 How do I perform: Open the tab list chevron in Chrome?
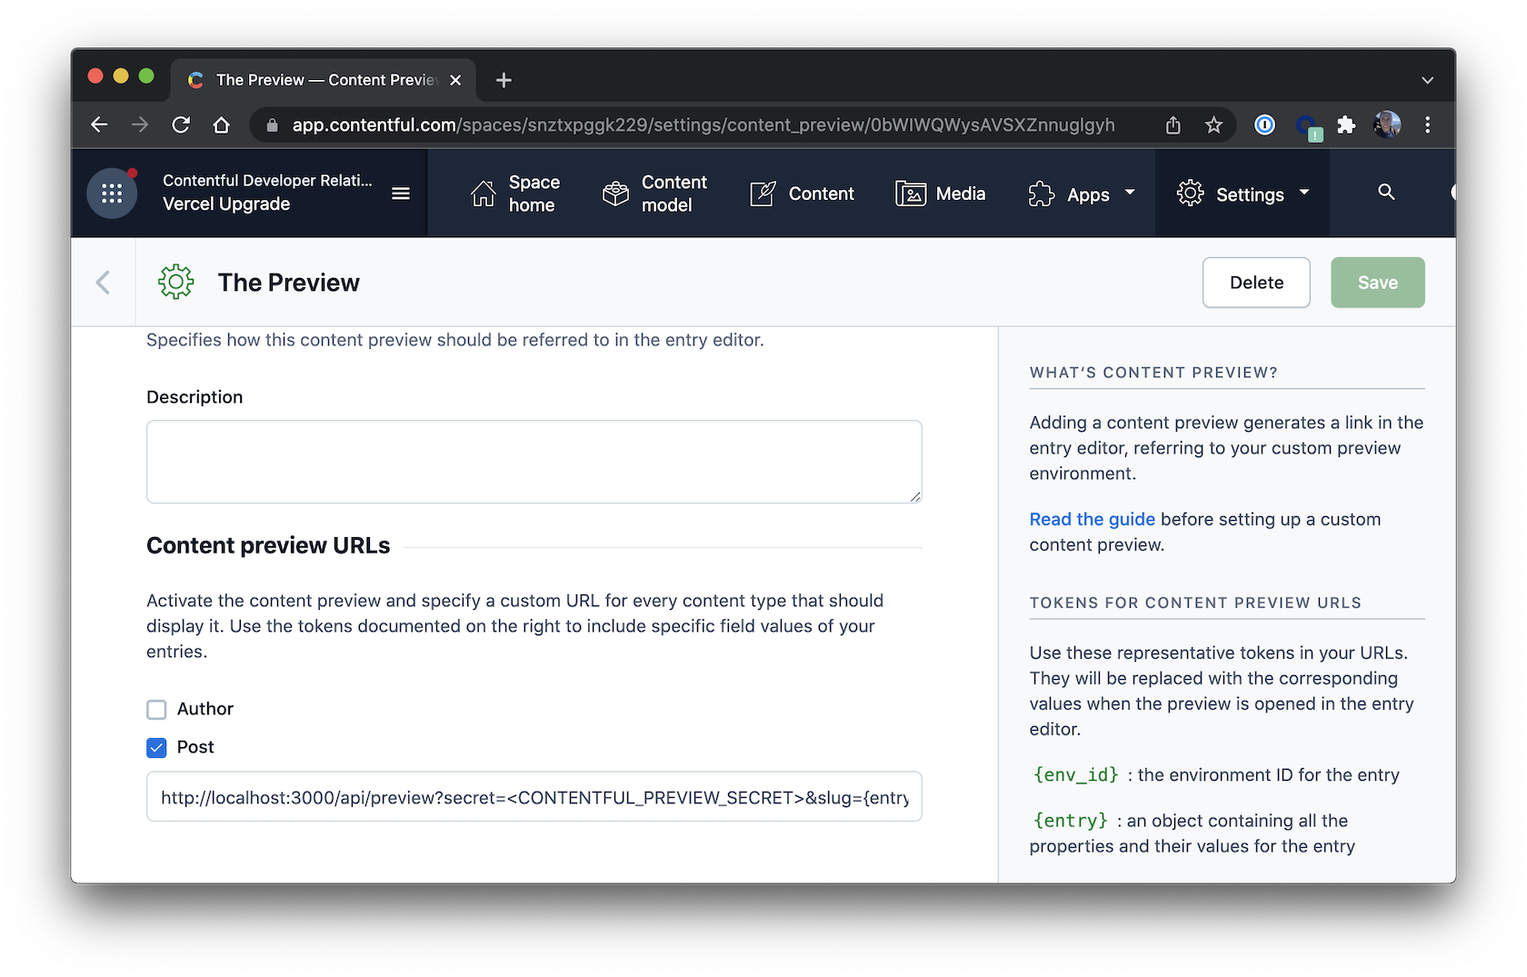1427,80
